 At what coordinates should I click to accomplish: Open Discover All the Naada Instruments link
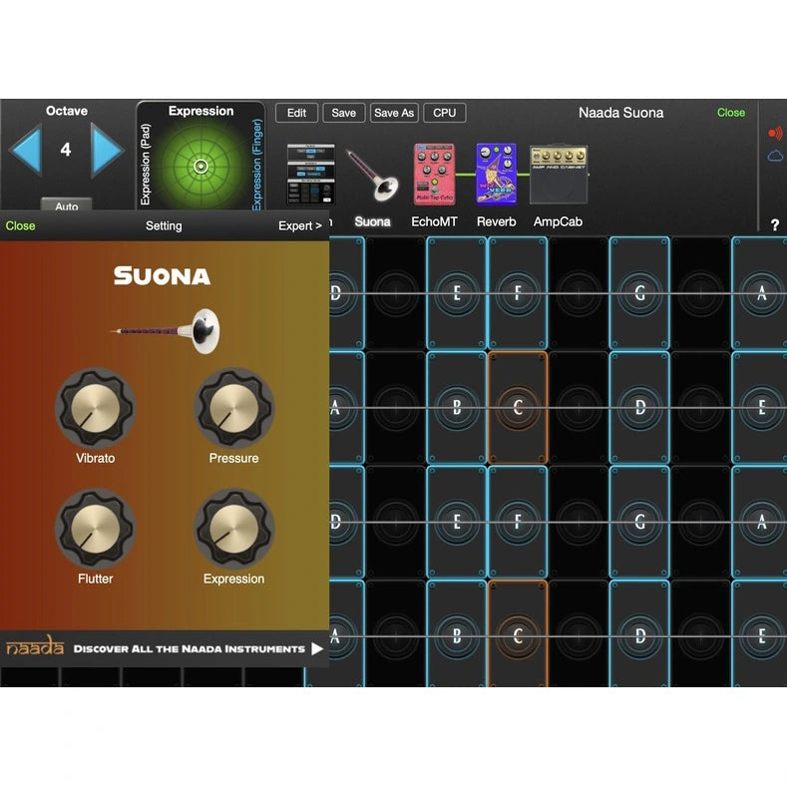(190, 649)
